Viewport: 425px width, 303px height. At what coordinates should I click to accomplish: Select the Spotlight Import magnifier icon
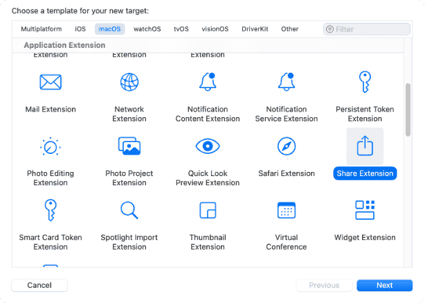pyautogui.click(x=129, y=210)
